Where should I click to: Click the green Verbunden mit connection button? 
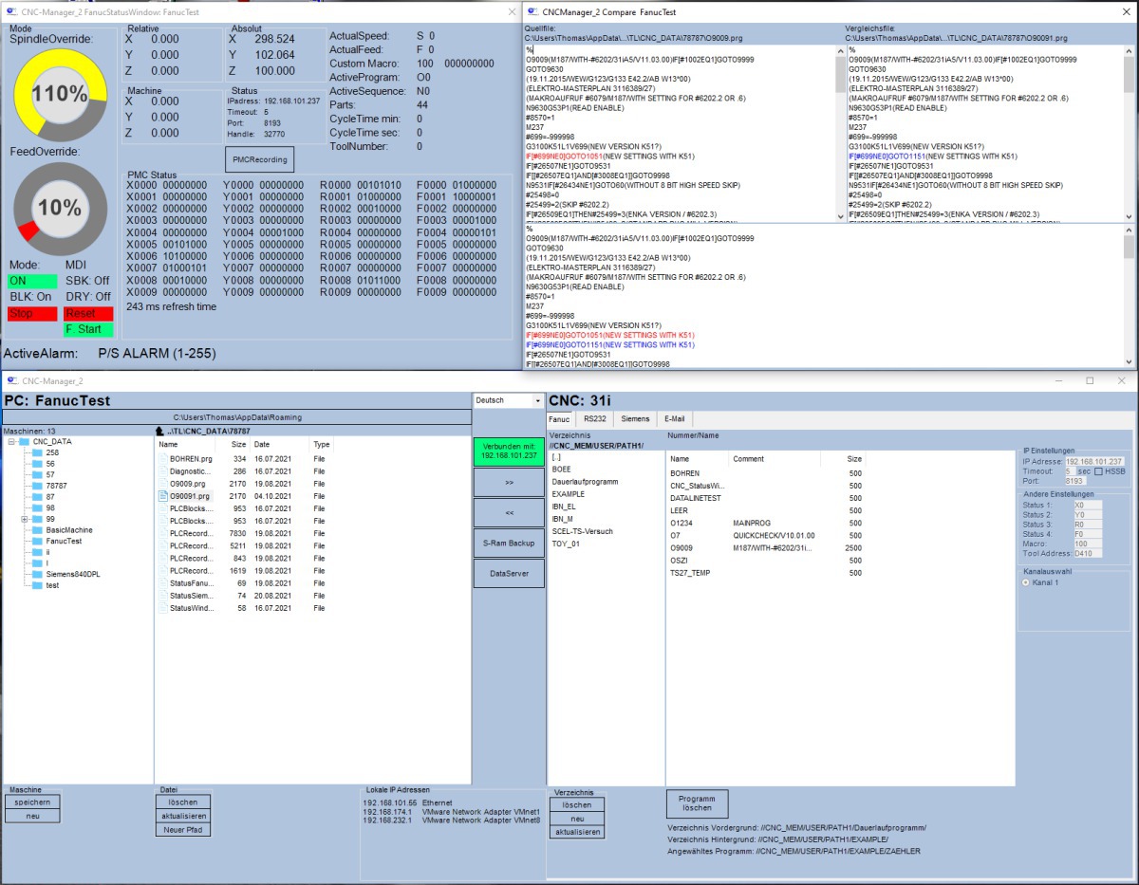coord(509,451)
